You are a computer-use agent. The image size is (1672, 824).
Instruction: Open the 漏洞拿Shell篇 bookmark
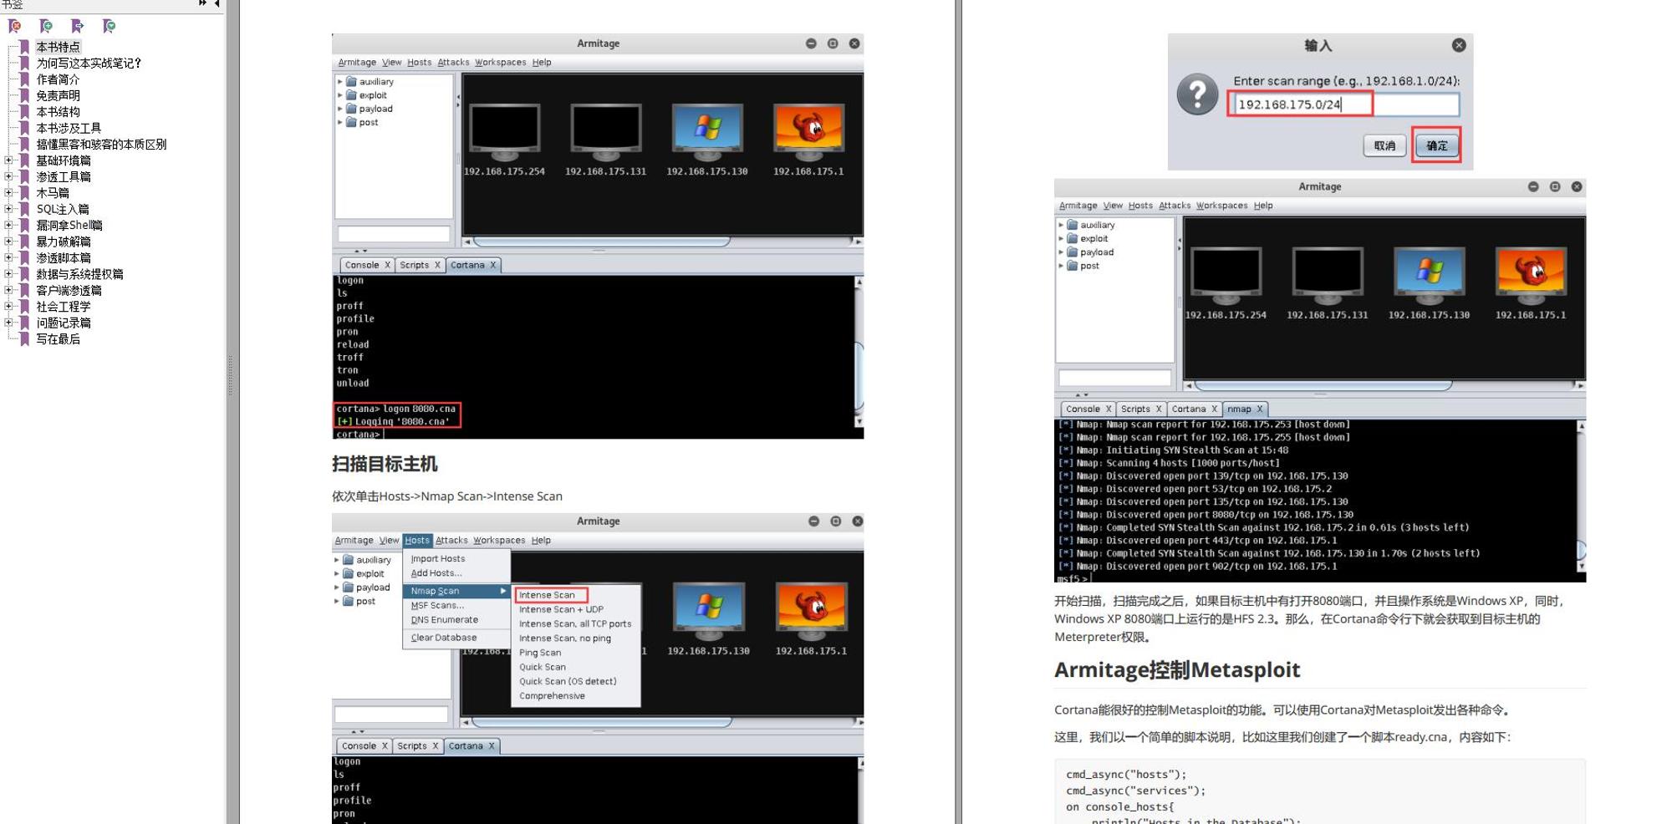pyautogui.click(x=69, y=226)
